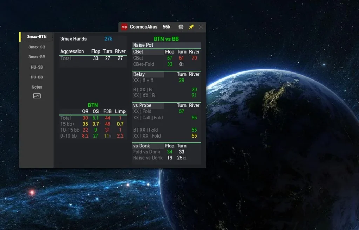
Task: Click the Fold vs Donk Flop value 34
Action: click(170, 152)
